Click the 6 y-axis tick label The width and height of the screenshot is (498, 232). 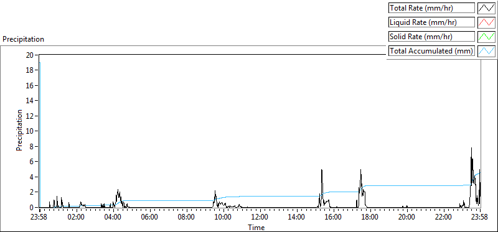32,162
